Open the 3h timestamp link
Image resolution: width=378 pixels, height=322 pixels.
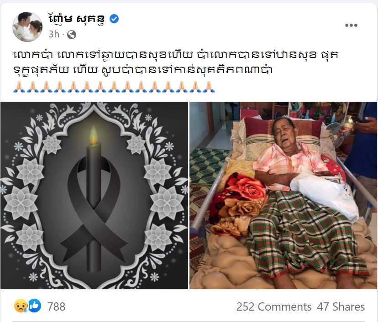tap(54, 35)
